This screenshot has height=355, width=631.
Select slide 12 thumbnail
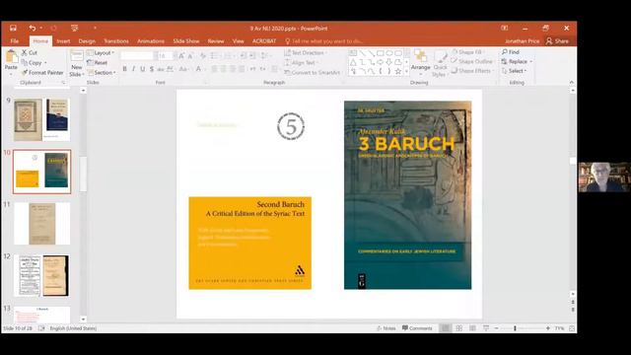point(41,276)
